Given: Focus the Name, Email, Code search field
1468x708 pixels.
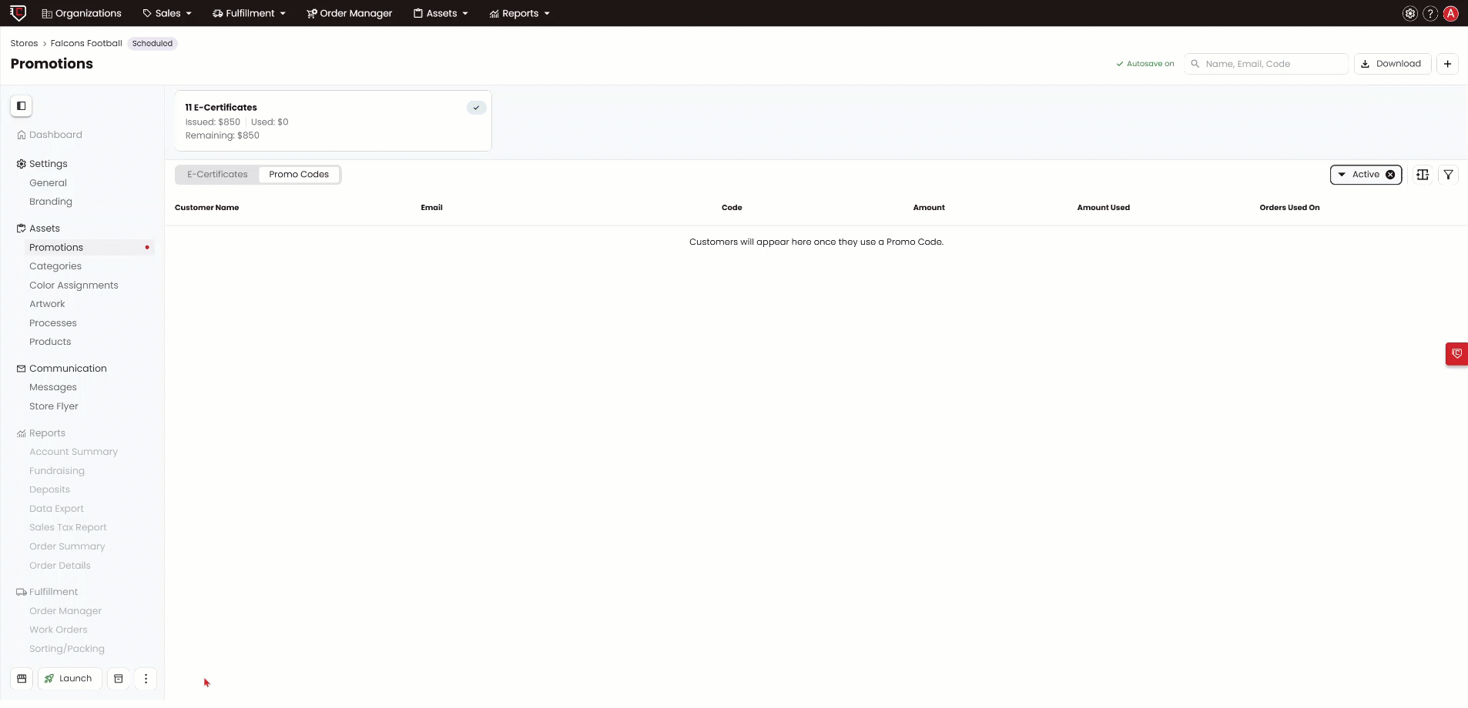Looking at the screenshot, I should tap(1266, 64).
